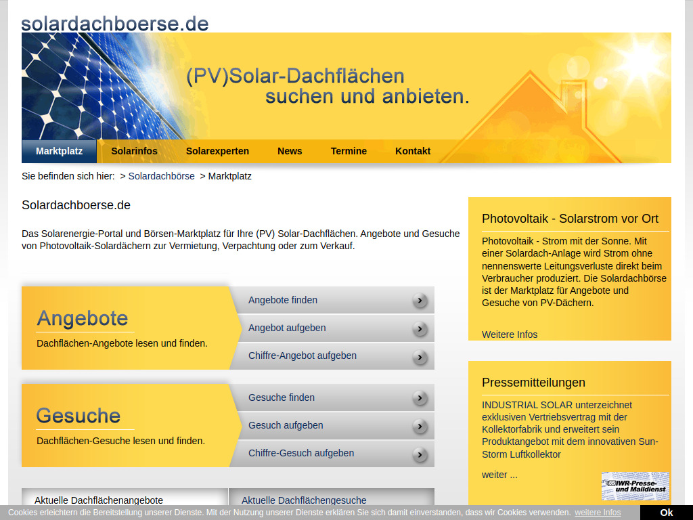Open the Solarinfos navigation tab
693x520 pixels.
(x=134, y=151)
